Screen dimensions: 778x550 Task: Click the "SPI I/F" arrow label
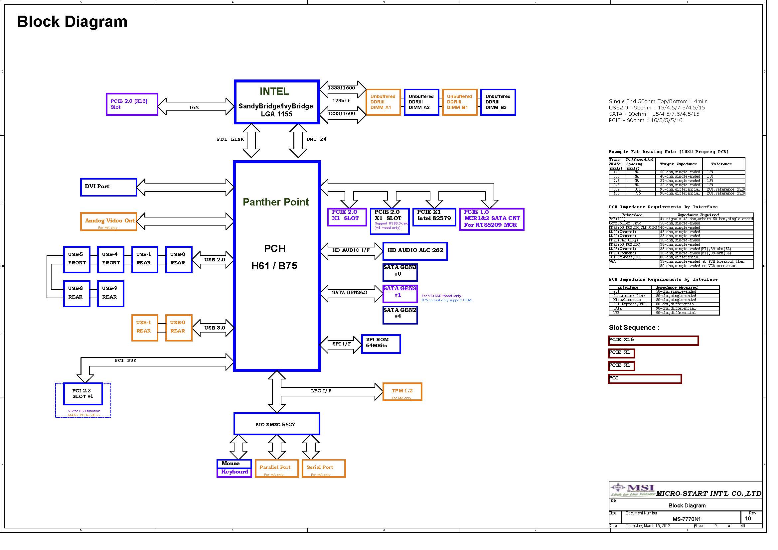pyautogui.click(x=342, y=344)
